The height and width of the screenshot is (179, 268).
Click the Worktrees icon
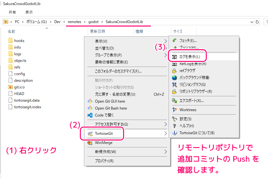[174, 110]
